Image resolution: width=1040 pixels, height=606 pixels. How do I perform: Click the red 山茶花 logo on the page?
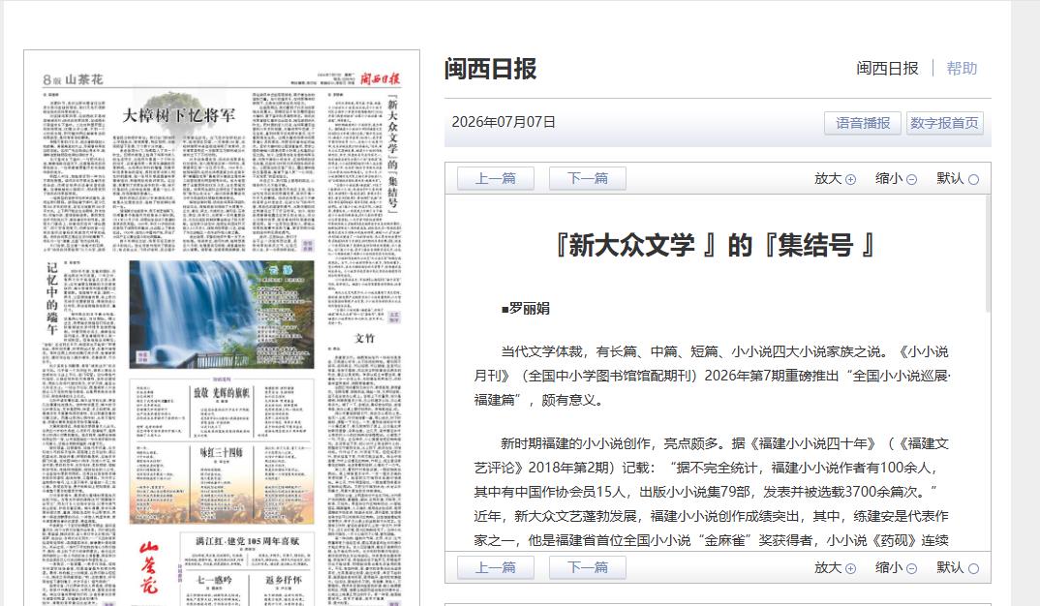tap(148, 567)
